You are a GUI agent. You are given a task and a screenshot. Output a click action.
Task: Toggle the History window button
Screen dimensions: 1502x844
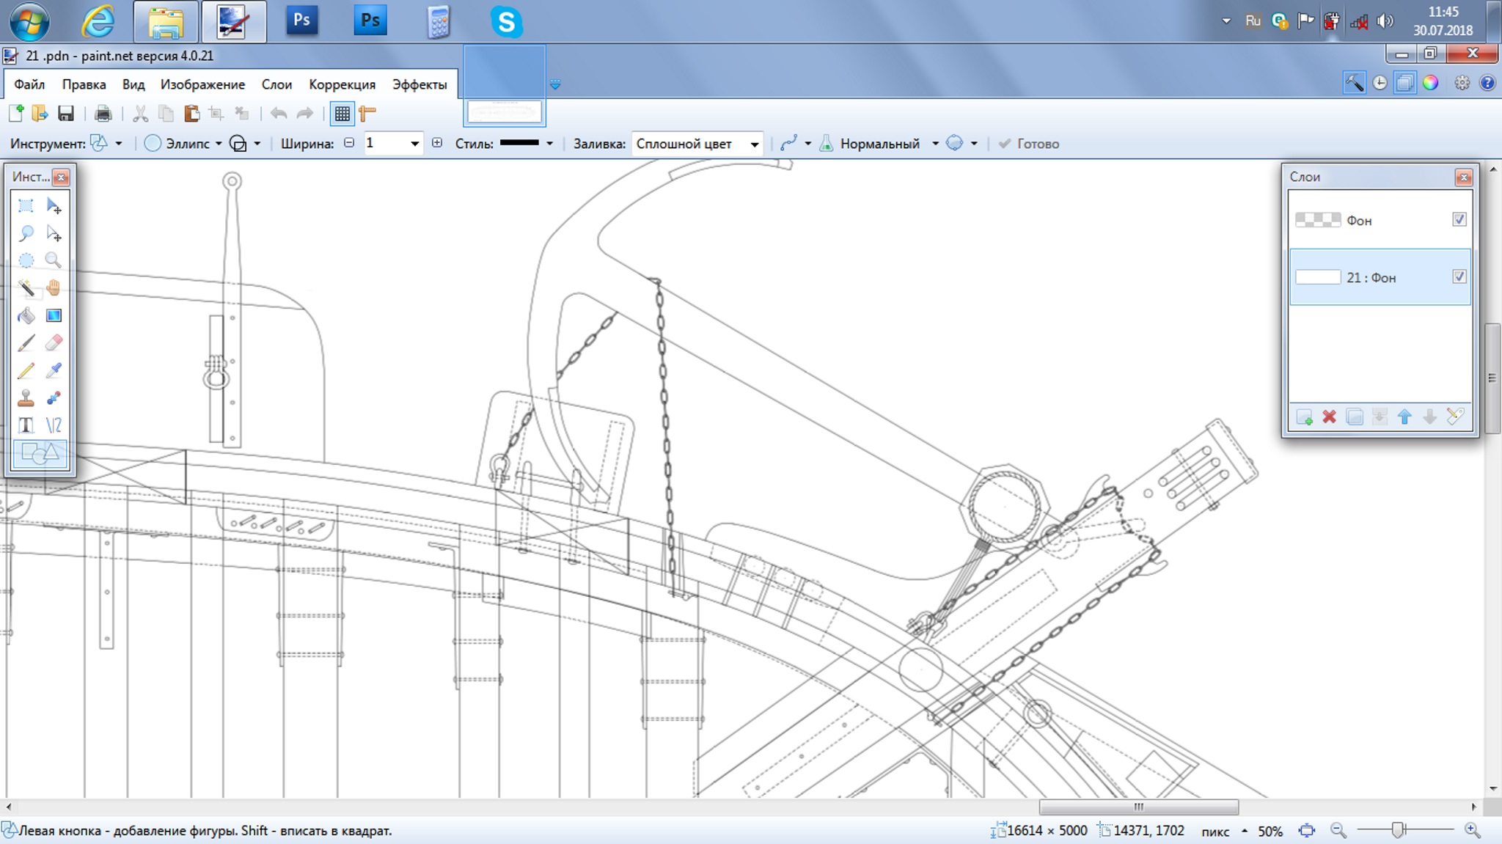pyautogui.click(x=1380, y=83)
